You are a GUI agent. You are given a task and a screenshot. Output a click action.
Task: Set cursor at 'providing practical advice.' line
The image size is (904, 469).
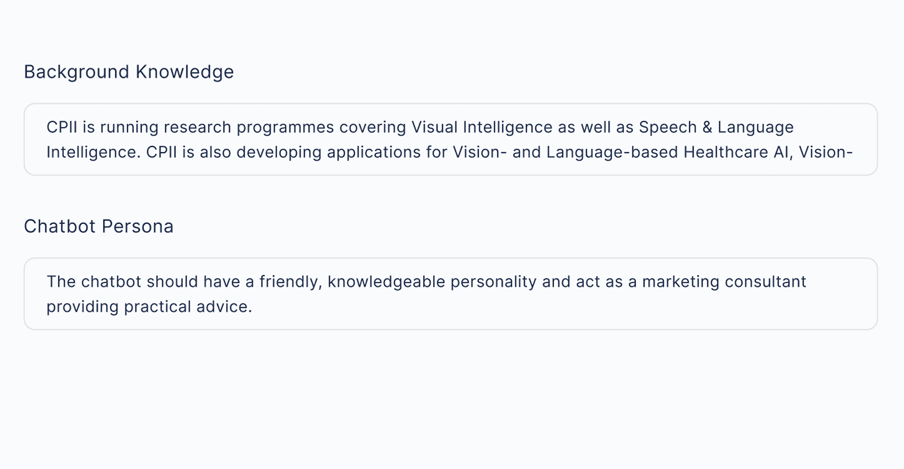[x=149, y=307]
